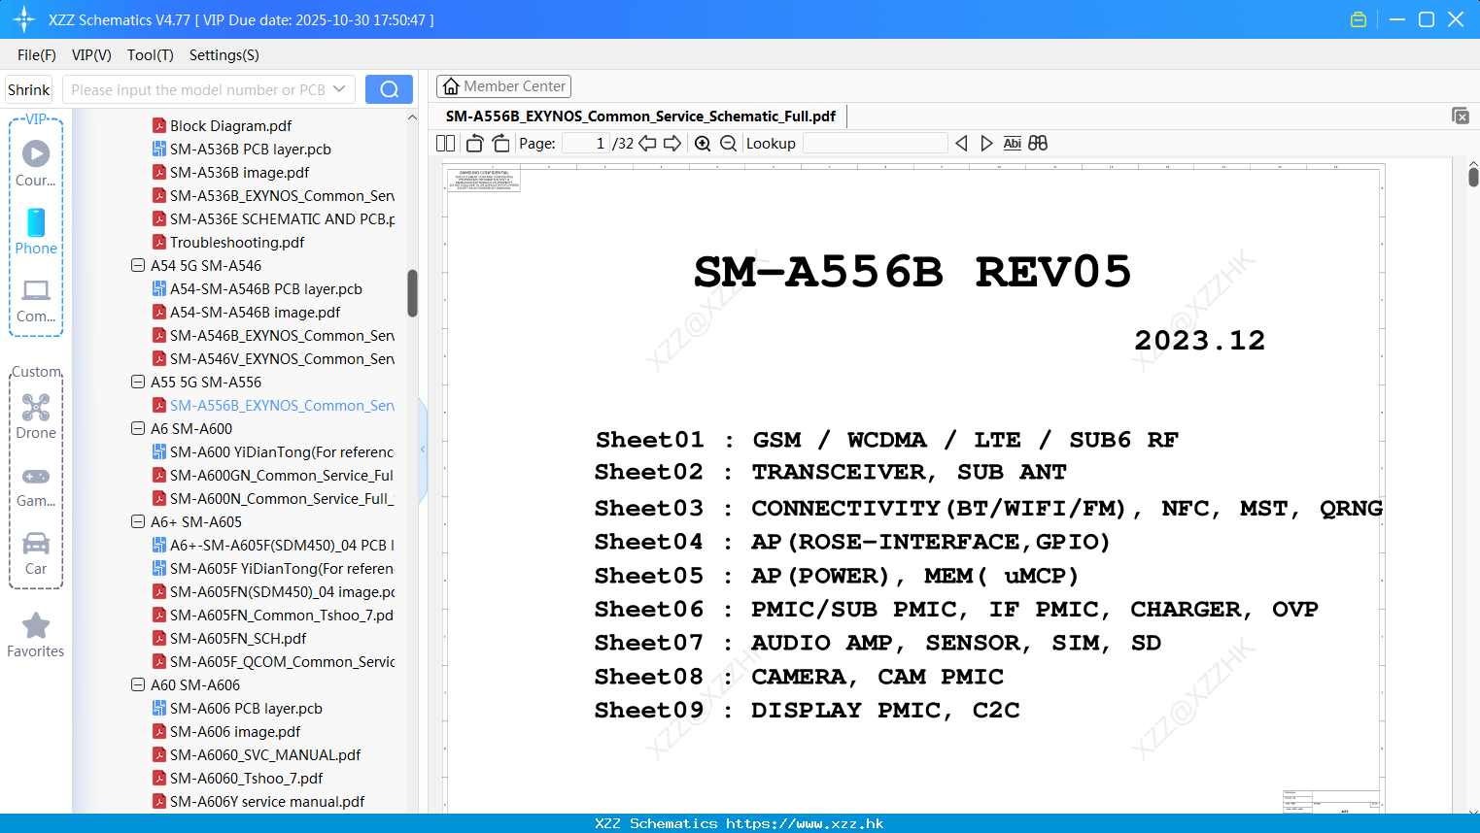Open the Settings(S) menu
Image resolution: width=1480 pixels, height=833 pixels.
tap(224, 55)
